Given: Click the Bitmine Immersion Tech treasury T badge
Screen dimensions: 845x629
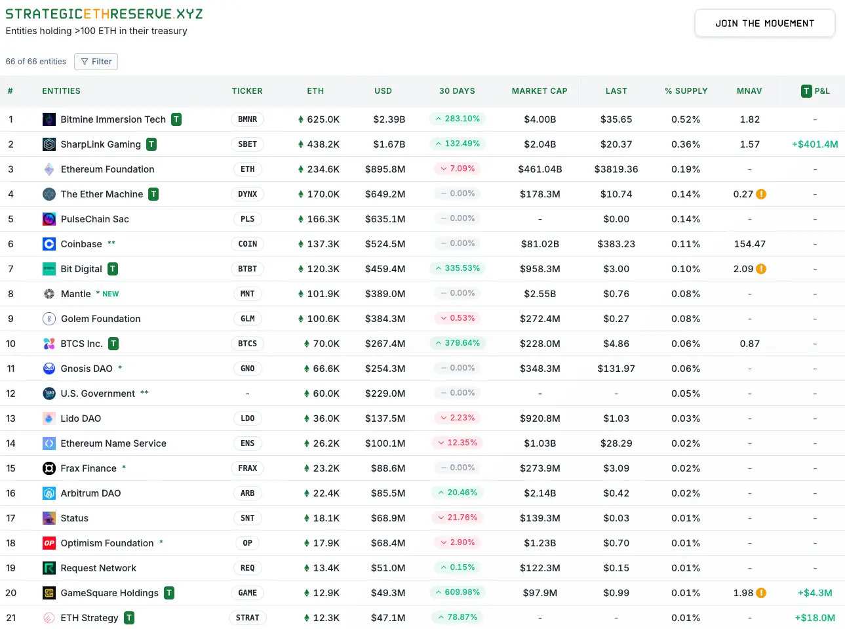Looking at the screenshot, I should click(175, 119).
